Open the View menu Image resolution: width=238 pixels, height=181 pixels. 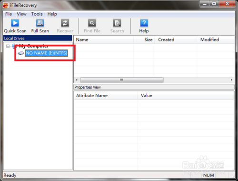tap(21, 14)
